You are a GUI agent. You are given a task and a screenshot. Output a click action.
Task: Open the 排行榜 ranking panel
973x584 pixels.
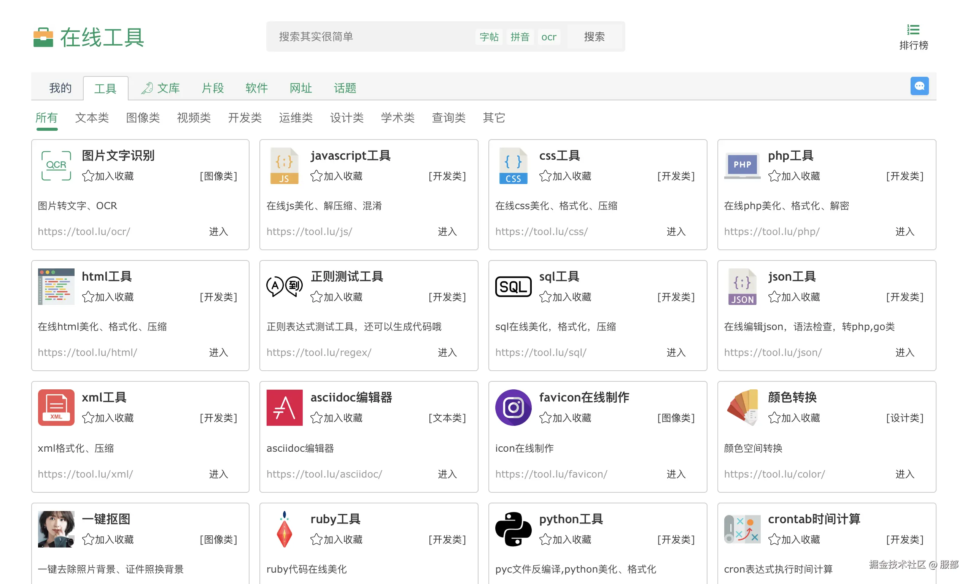point(913,36)
